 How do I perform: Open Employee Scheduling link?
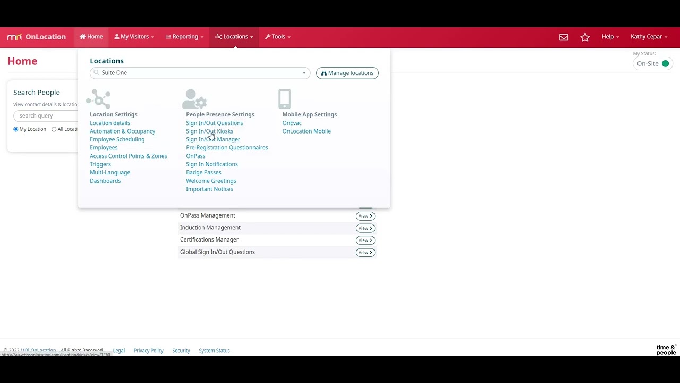(117, 140)
